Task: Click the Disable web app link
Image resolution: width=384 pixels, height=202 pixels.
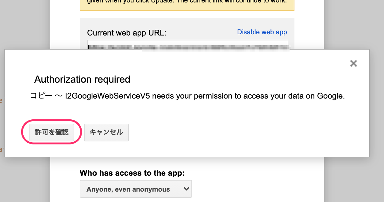Action: pyautogui.click(x=262, y=32)
